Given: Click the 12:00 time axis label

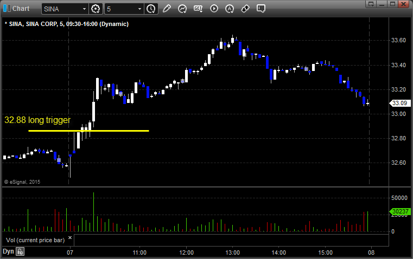Looking at the screenshot, I should (187, 252).
